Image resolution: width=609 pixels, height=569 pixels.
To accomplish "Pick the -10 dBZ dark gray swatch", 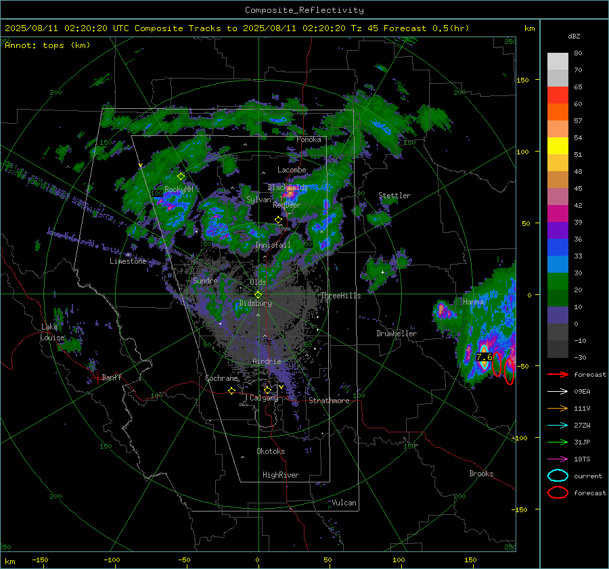I will click(558, 349).
